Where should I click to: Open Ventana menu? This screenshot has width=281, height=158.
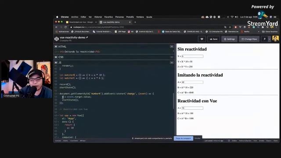[x=140, y=17]
